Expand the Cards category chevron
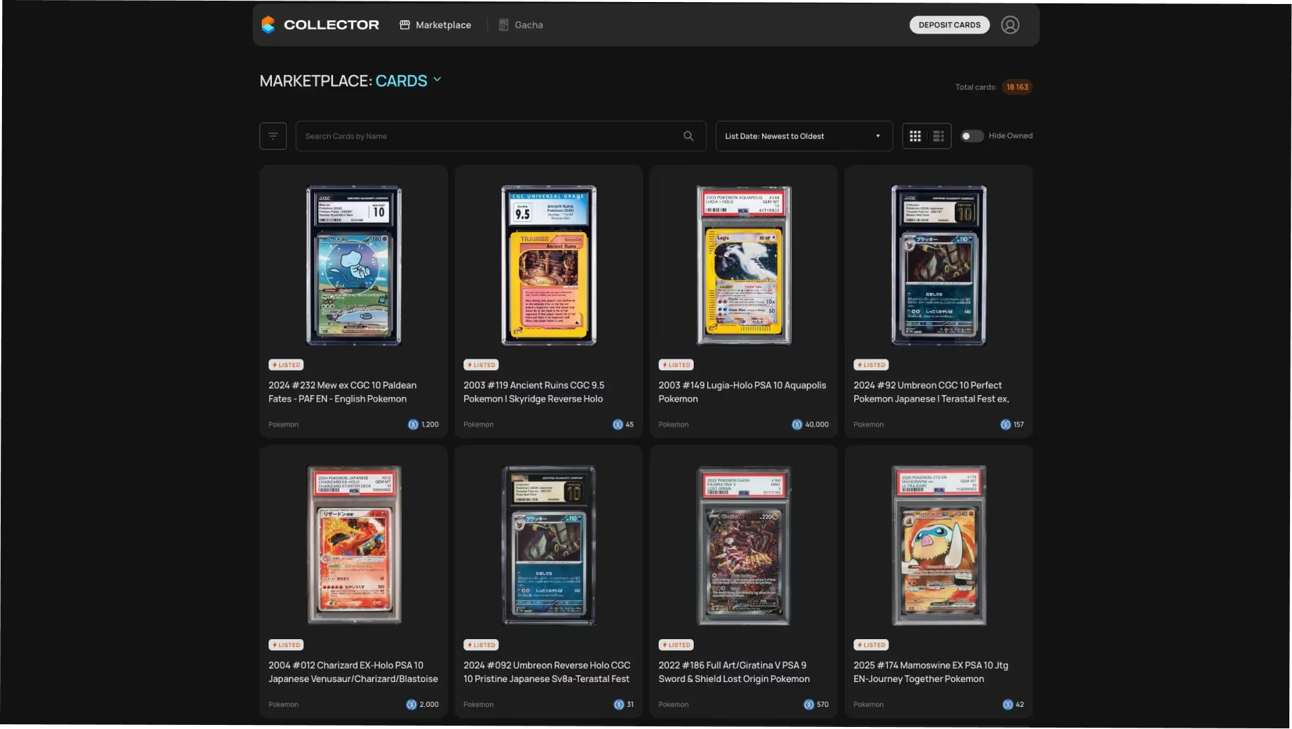This screenshot has width=1292, height=729. click(x=437, y=79)
